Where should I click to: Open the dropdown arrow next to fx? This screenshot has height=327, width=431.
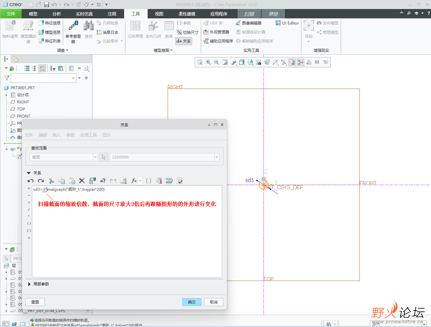pos(140,181)
